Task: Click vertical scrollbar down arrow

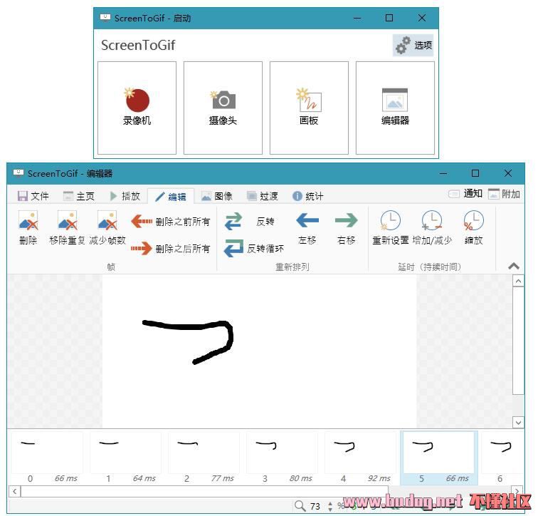Action: [518, 422]
